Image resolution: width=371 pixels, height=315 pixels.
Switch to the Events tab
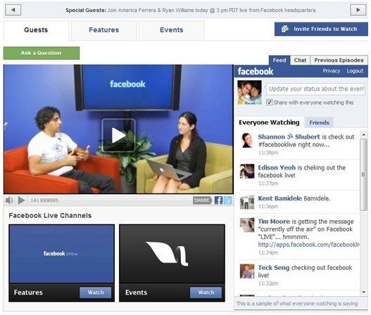[x=172, y=30]
